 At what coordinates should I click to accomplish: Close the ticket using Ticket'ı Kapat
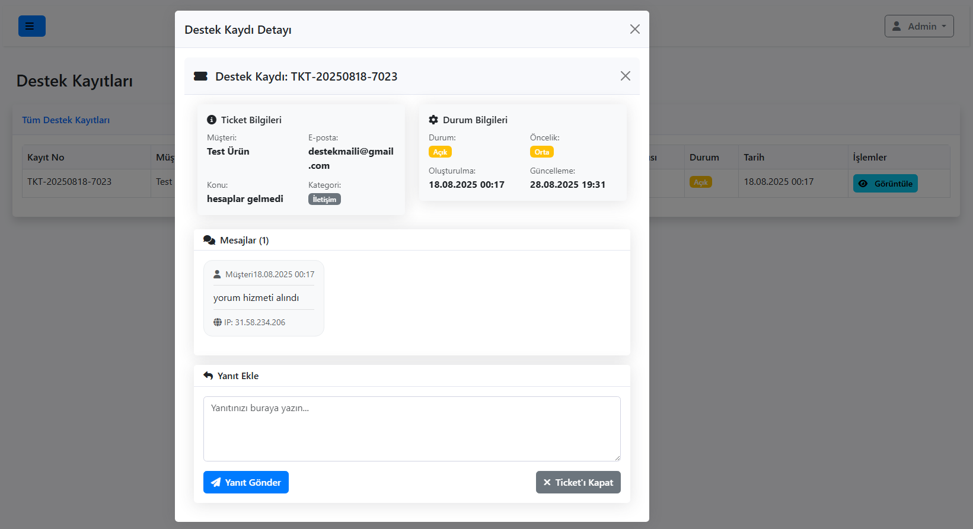[x=578, y=482]
